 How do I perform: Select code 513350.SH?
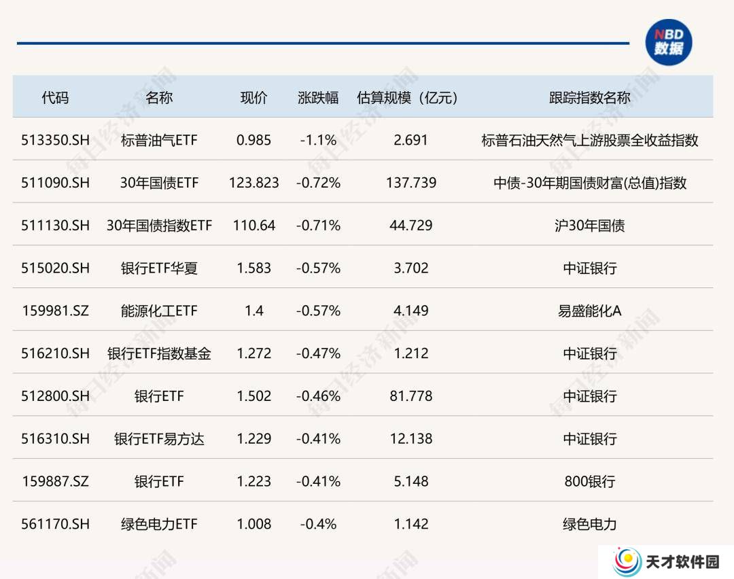pyautogui.click(x=55, y=140)
